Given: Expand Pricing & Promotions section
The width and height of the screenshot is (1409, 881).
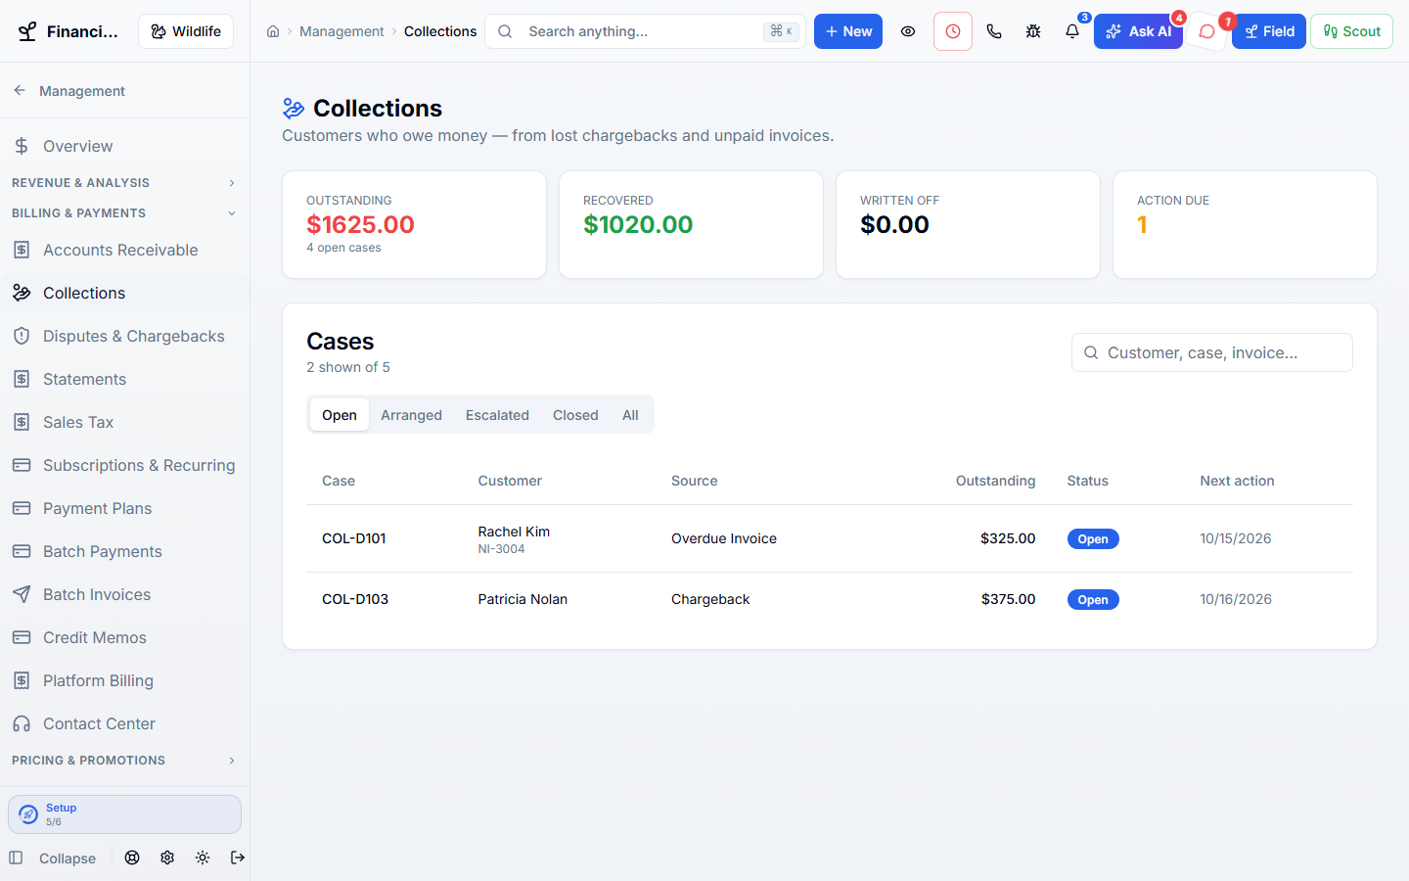Looking at the screenshot, I should [125, 761].
